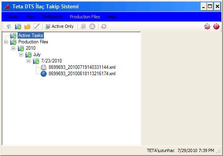The image size is (223, 156).
Task: Open the Production Files menu
Action: [x=85, y=17]
